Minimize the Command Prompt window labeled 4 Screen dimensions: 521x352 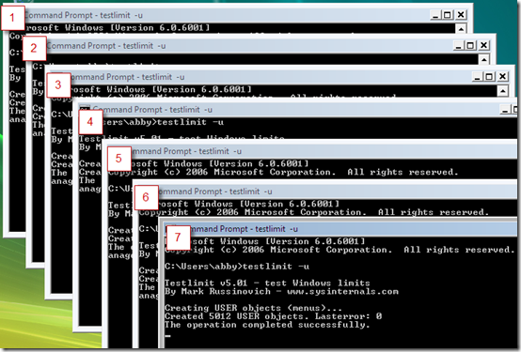[x=505, y=110]
